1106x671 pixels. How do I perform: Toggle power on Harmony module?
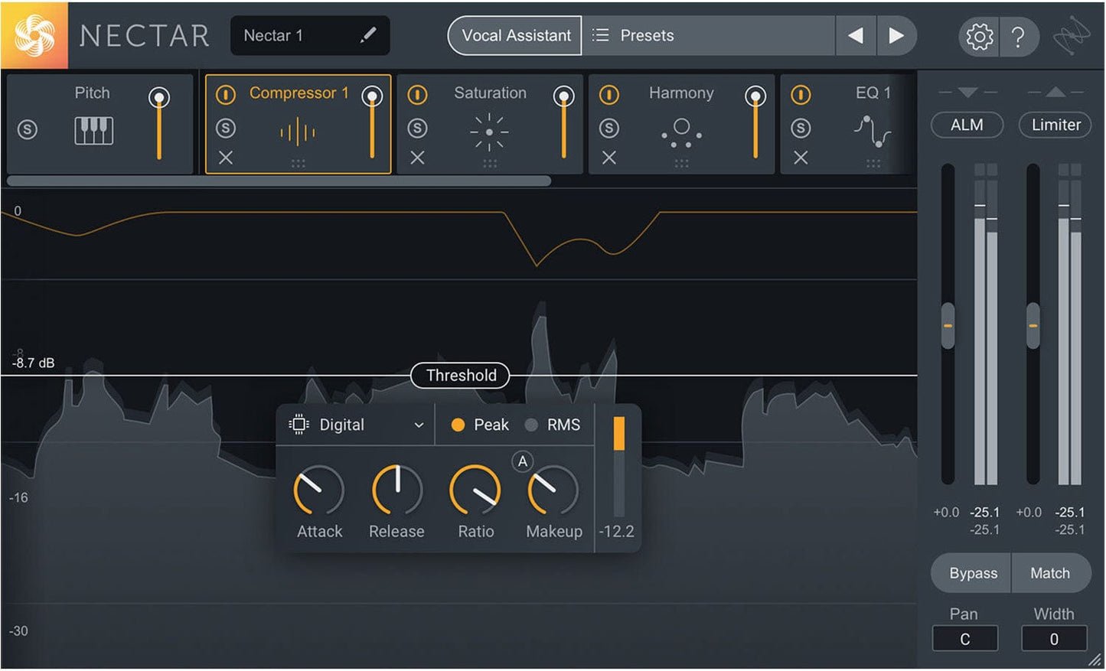608,95
